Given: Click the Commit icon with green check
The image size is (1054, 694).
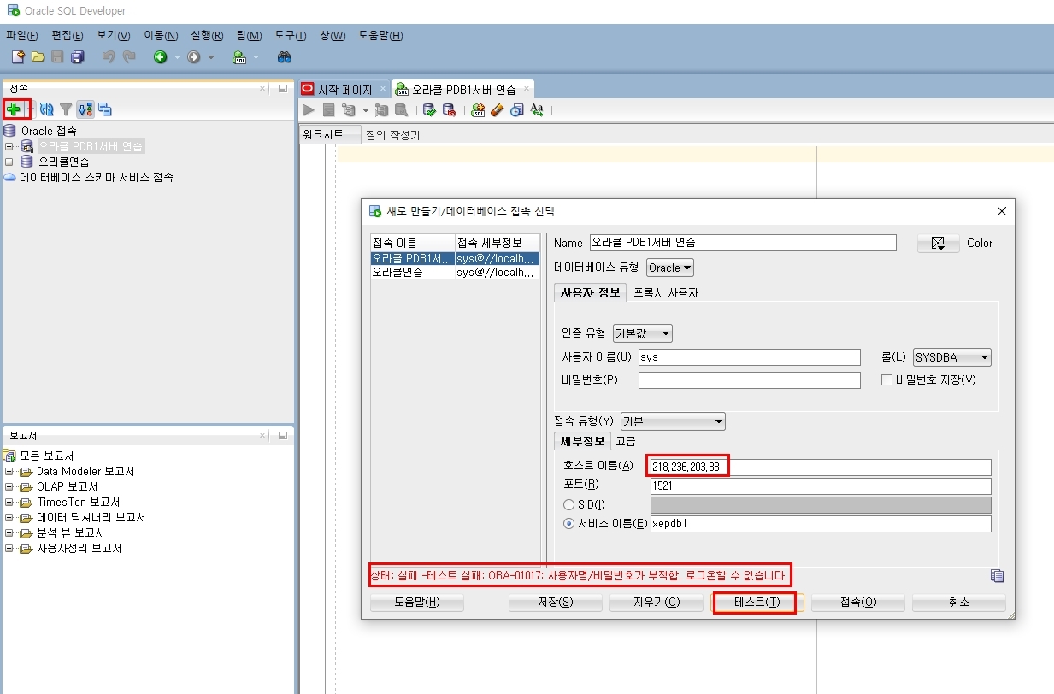Looking at the screenshot, I should pos(430,109).
